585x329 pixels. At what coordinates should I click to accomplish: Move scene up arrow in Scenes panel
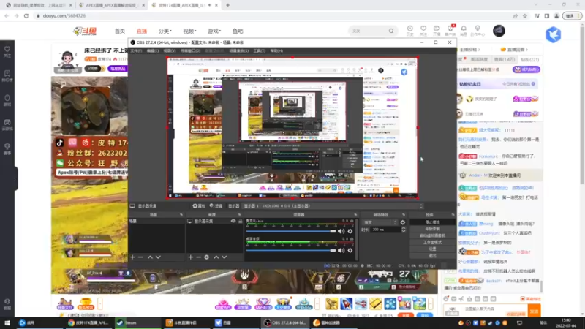click(150, 257)
